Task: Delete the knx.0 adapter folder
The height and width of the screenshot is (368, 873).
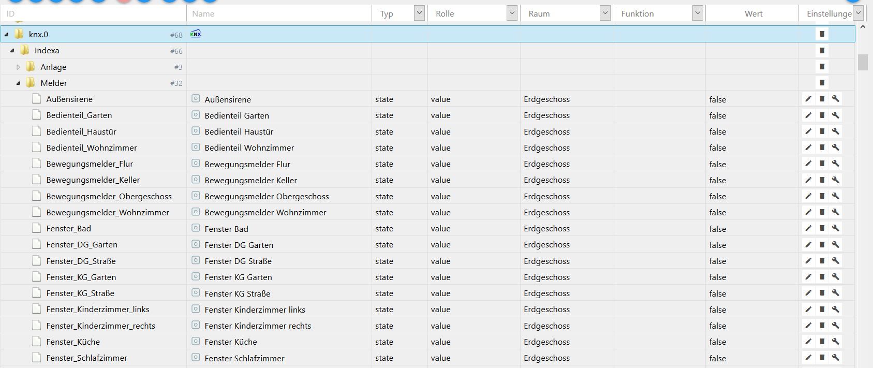Action: pos(822,34)
